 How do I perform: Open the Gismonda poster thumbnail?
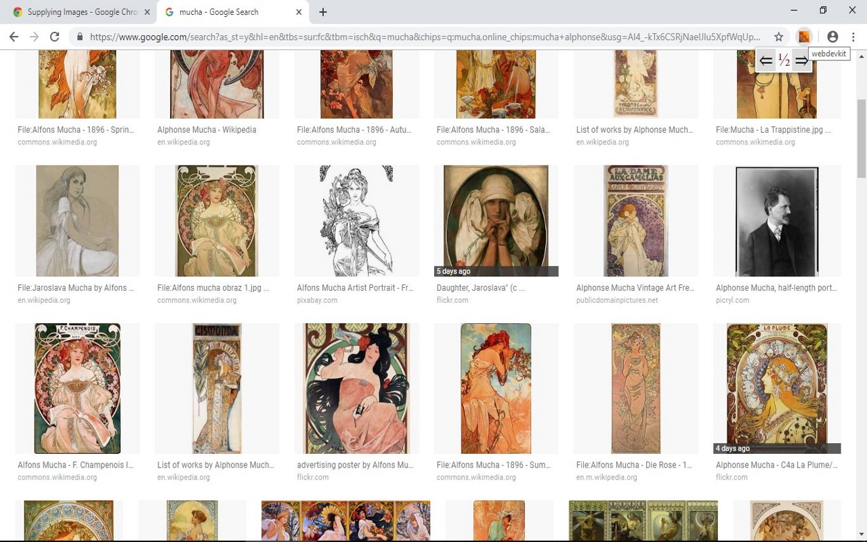[x=217, y=388]
